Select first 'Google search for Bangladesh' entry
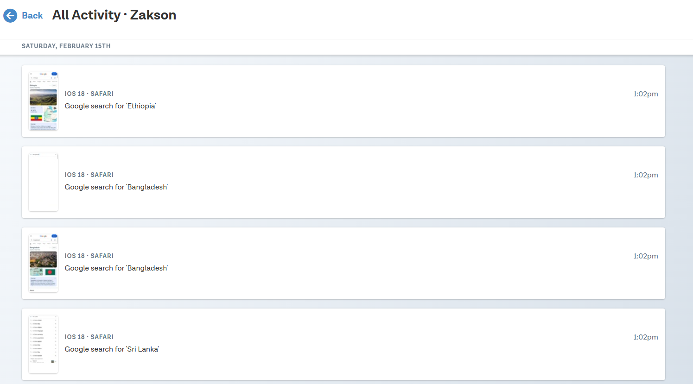This screenshot has width=693, height=384. (x=116, y=187)
